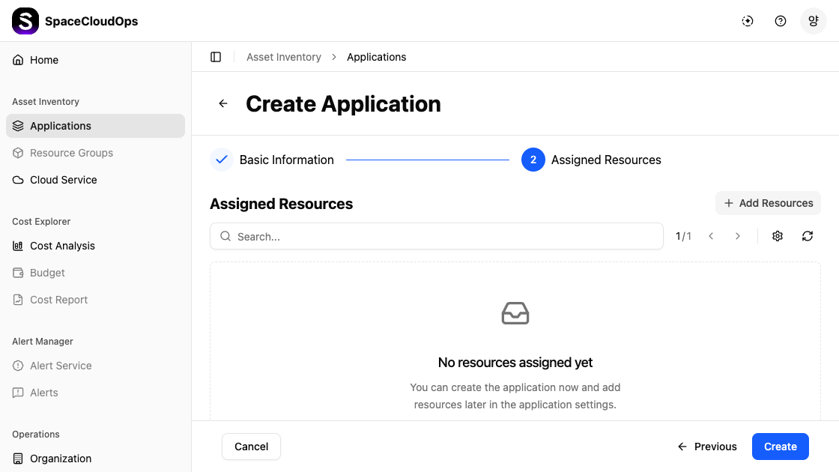Open Home in the sidebar

[x=44, y=60]
